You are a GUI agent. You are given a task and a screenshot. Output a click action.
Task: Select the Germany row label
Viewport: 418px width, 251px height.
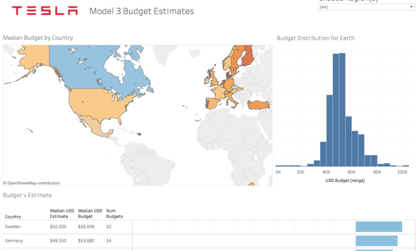point(14,241)
